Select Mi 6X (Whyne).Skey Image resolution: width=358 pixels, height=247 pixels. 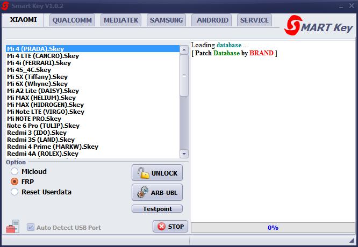click(92, 84)
